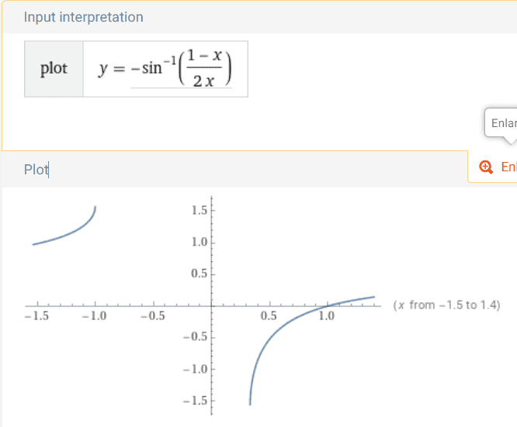This screenshot has width=517, height=427.
Task: Click the curve's x-intercept at 1.0
Action: click(x=328, y=306)
